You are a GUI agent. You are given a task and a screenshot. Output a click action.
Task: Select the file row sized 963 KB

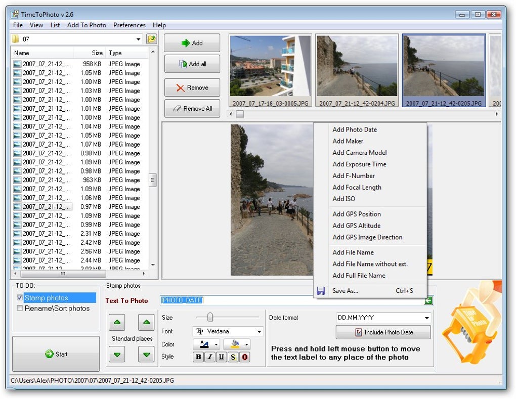tap(80, 180)
